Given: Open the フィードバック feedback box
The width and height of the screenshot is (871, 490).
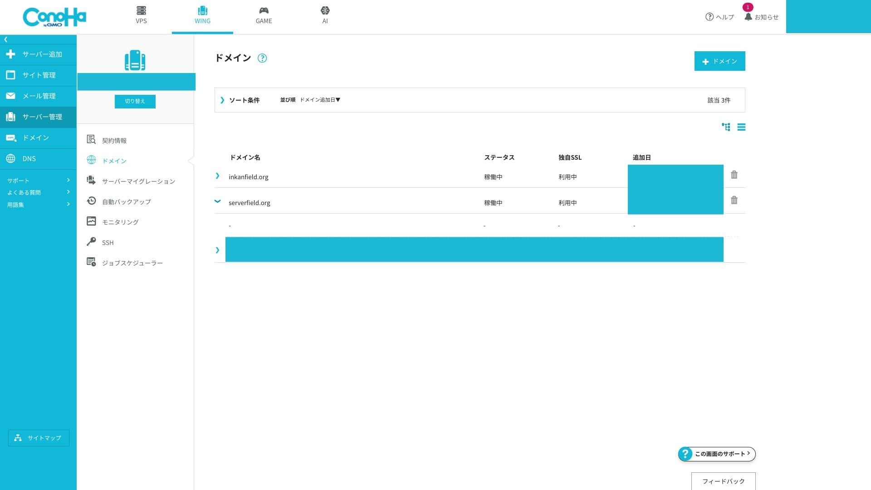Looking at the screenshot, I should point(723,481).
